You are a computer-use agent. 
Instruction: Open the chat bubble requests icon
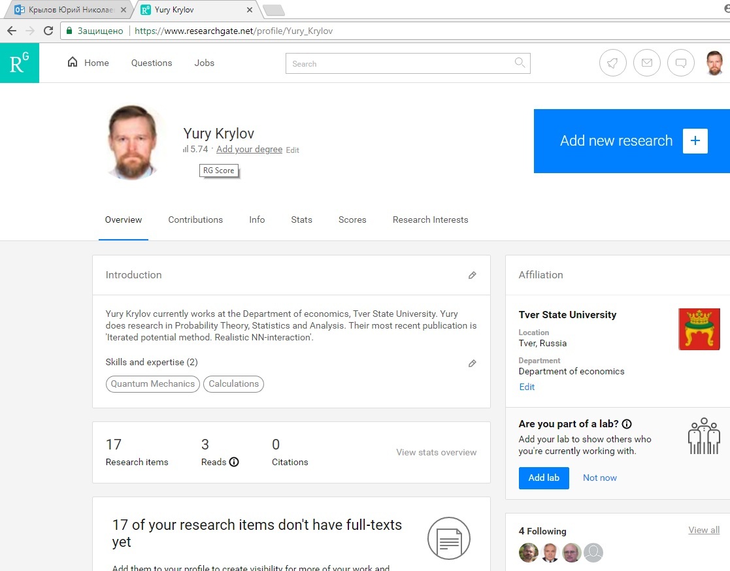click(680, 63)
